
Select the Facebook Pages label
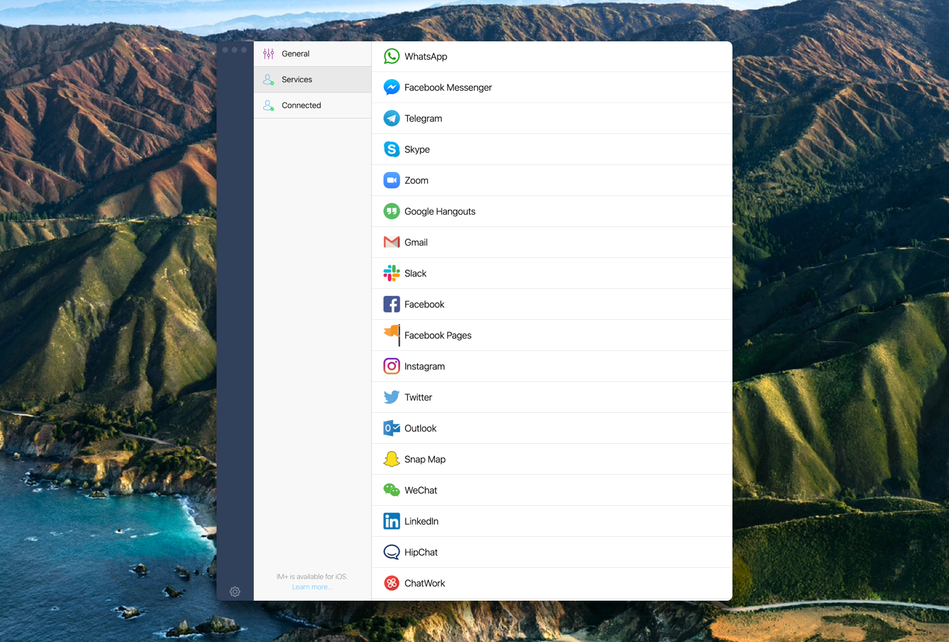pos(438,336)
